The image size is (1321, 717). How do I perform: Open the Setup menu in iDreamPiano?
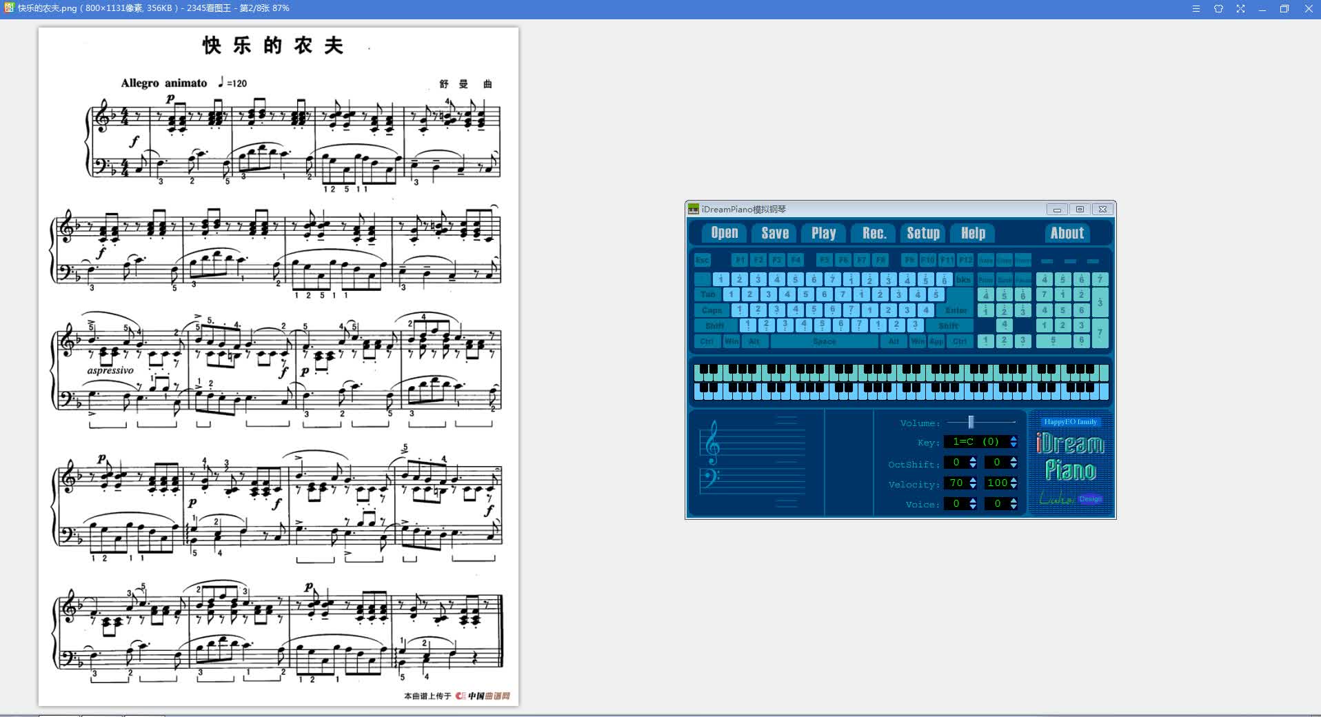click(x=923, y=233)
